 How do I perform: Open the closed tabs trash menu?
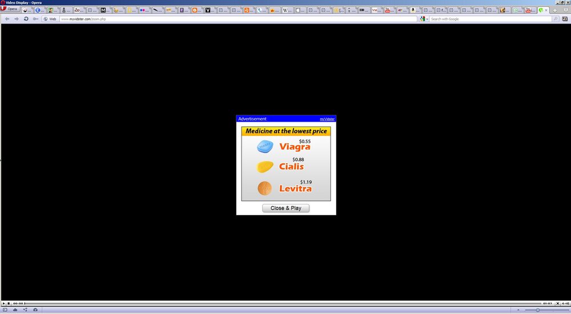pos(566,10)
